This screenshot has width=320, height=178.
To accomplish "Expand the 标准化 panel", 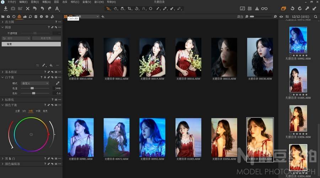I will point(2,100).
